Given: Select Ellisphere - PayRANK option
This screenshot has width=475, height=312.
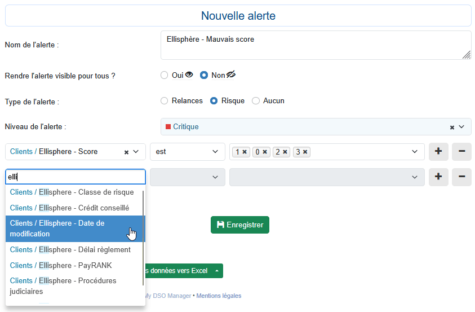Looking at the screenshot, I should (74, 266).
